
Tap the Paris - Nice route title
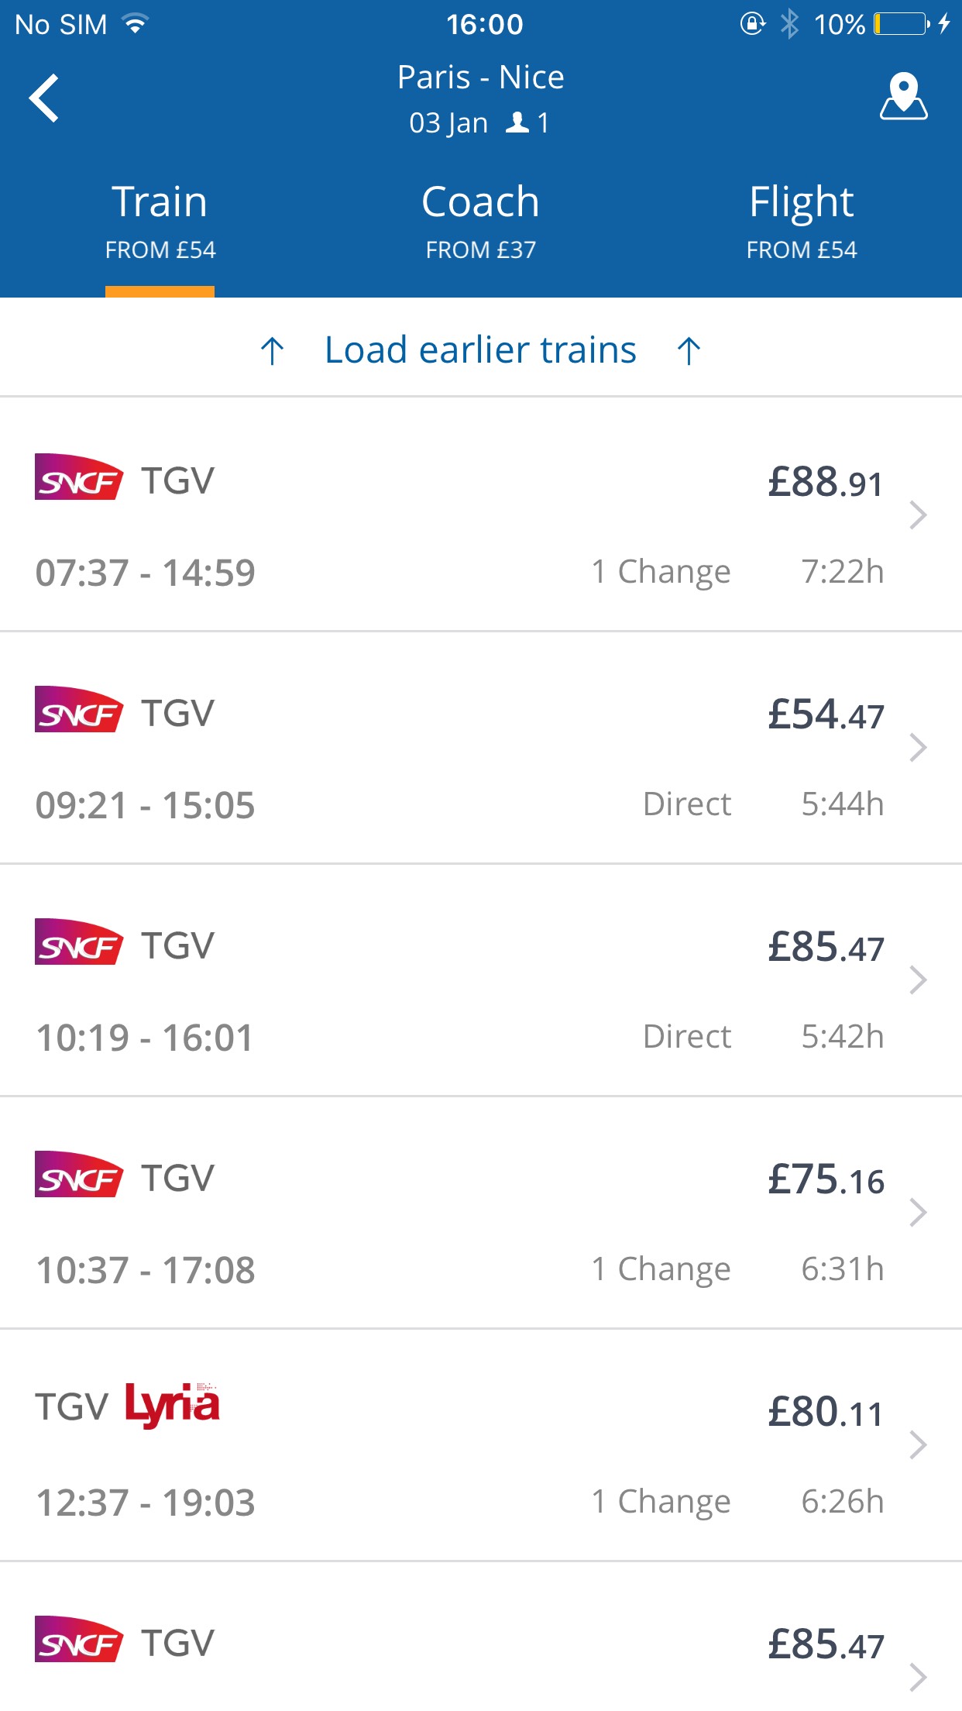tap(481, 77)
